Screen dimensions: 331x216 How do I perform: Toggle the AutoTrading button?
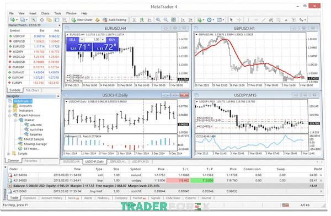[114, 20]
